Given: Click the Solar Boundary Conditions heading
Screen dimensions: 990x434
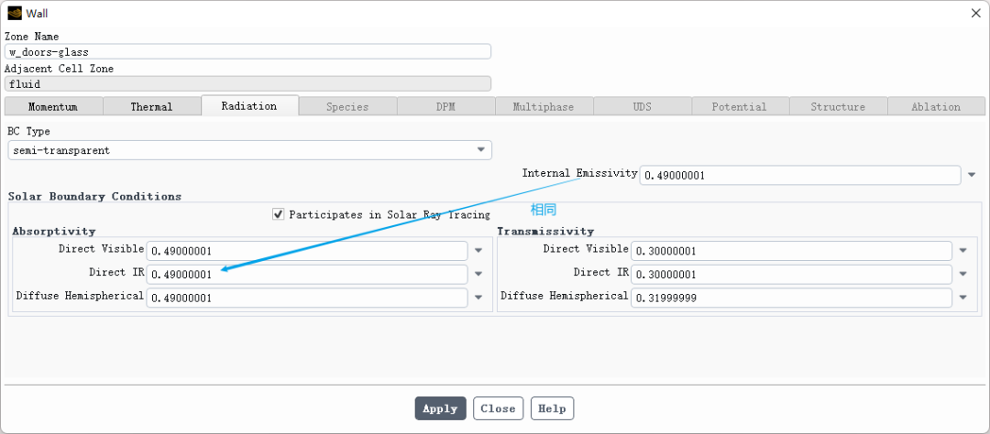Looking at the screenshot, I should [94, 196].
